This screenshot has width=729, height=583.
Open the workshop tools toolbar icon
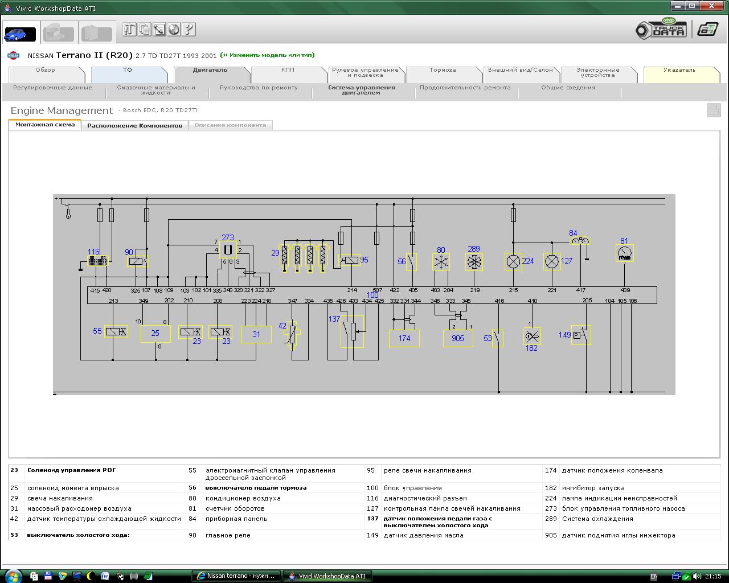click(x=130, y=30)
